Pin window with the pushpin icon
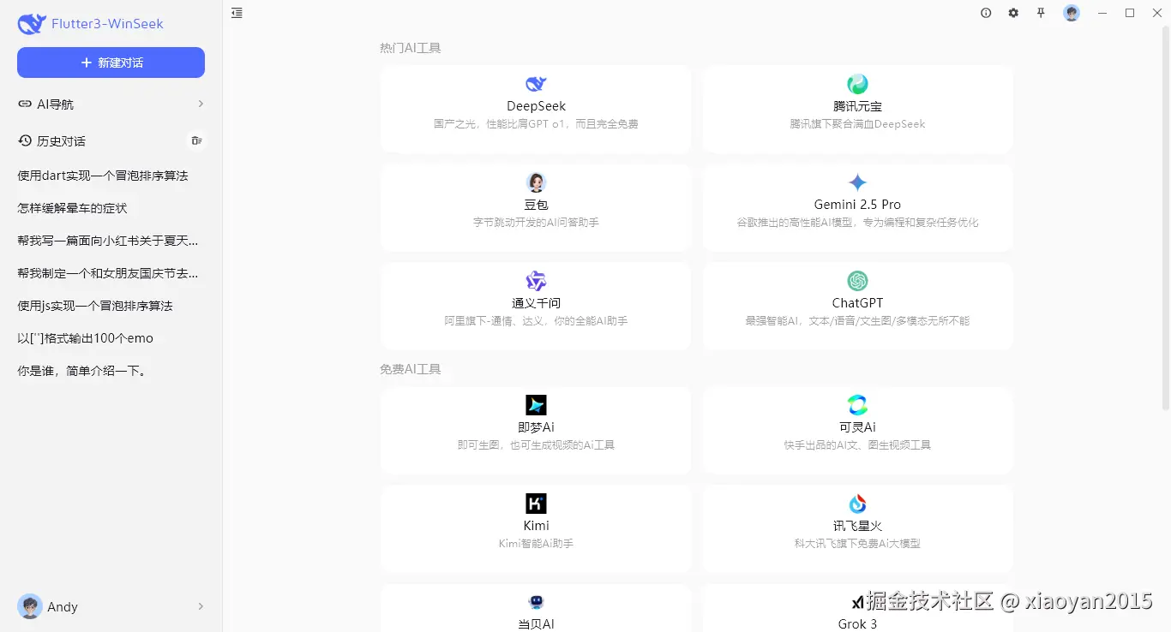The image size is (1171, 632). coord(1041,13)
